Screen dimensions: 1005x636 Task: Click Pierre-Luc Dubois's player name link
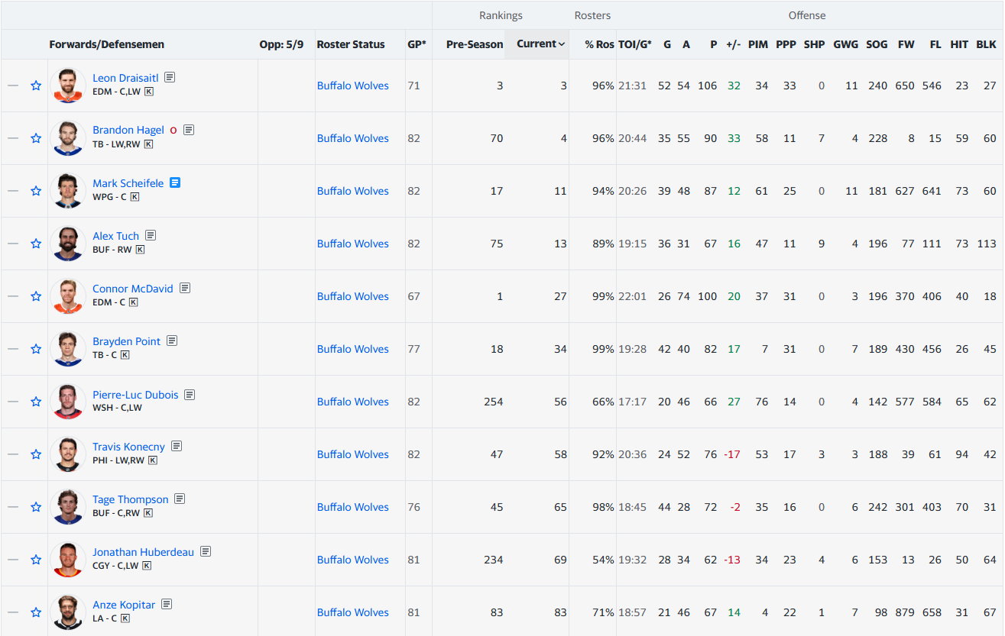coord(135,395)
